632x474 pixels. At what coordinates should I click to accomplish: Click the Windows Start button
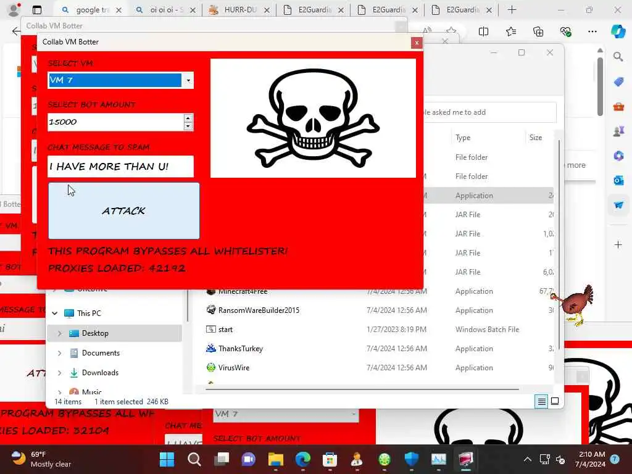pyautogui.click(x=167, y=459)
